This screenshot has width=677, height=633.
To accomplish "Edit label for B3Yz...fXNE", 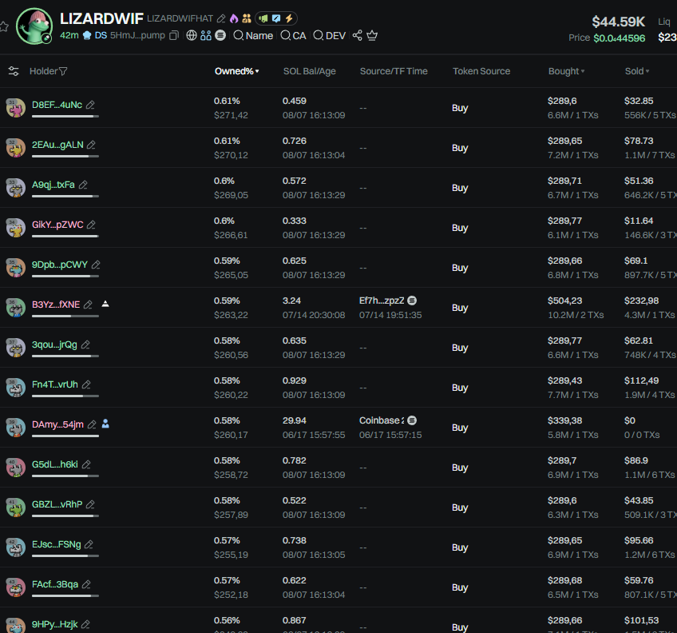I will [88, 305].
